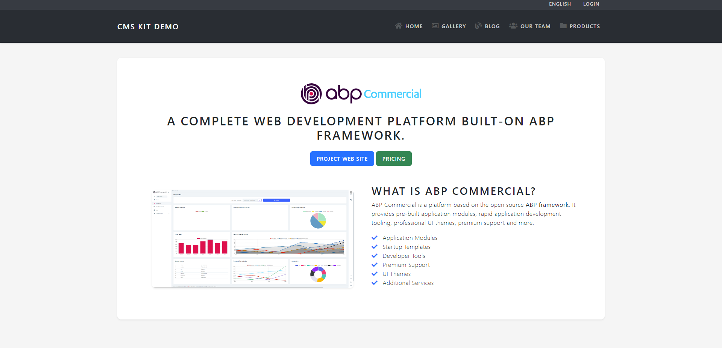Click checkmark beside Additional Services

[375, 283]
